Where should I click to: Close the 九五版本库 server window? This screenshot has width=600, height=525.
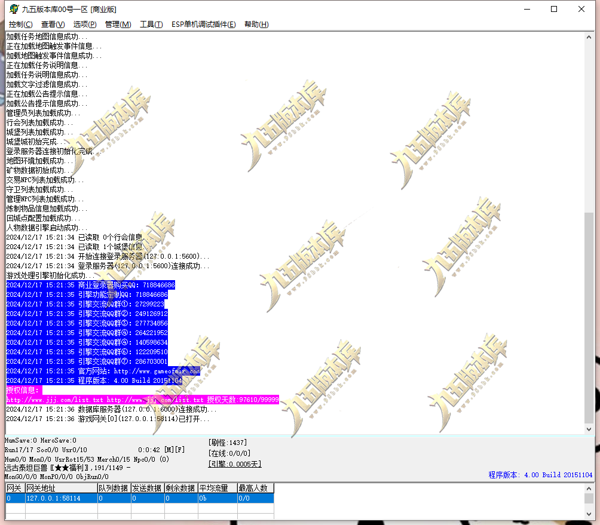click(x=581, y=9)
